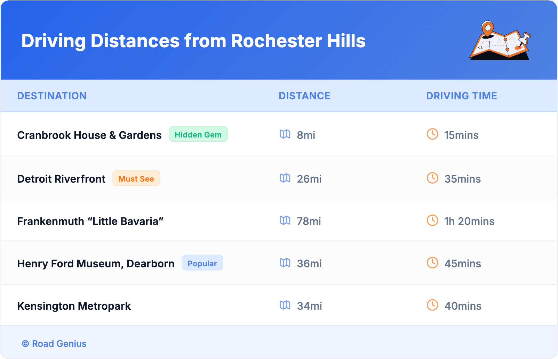
Task: Sort by the Distance column header
Action: pos(304,96)
